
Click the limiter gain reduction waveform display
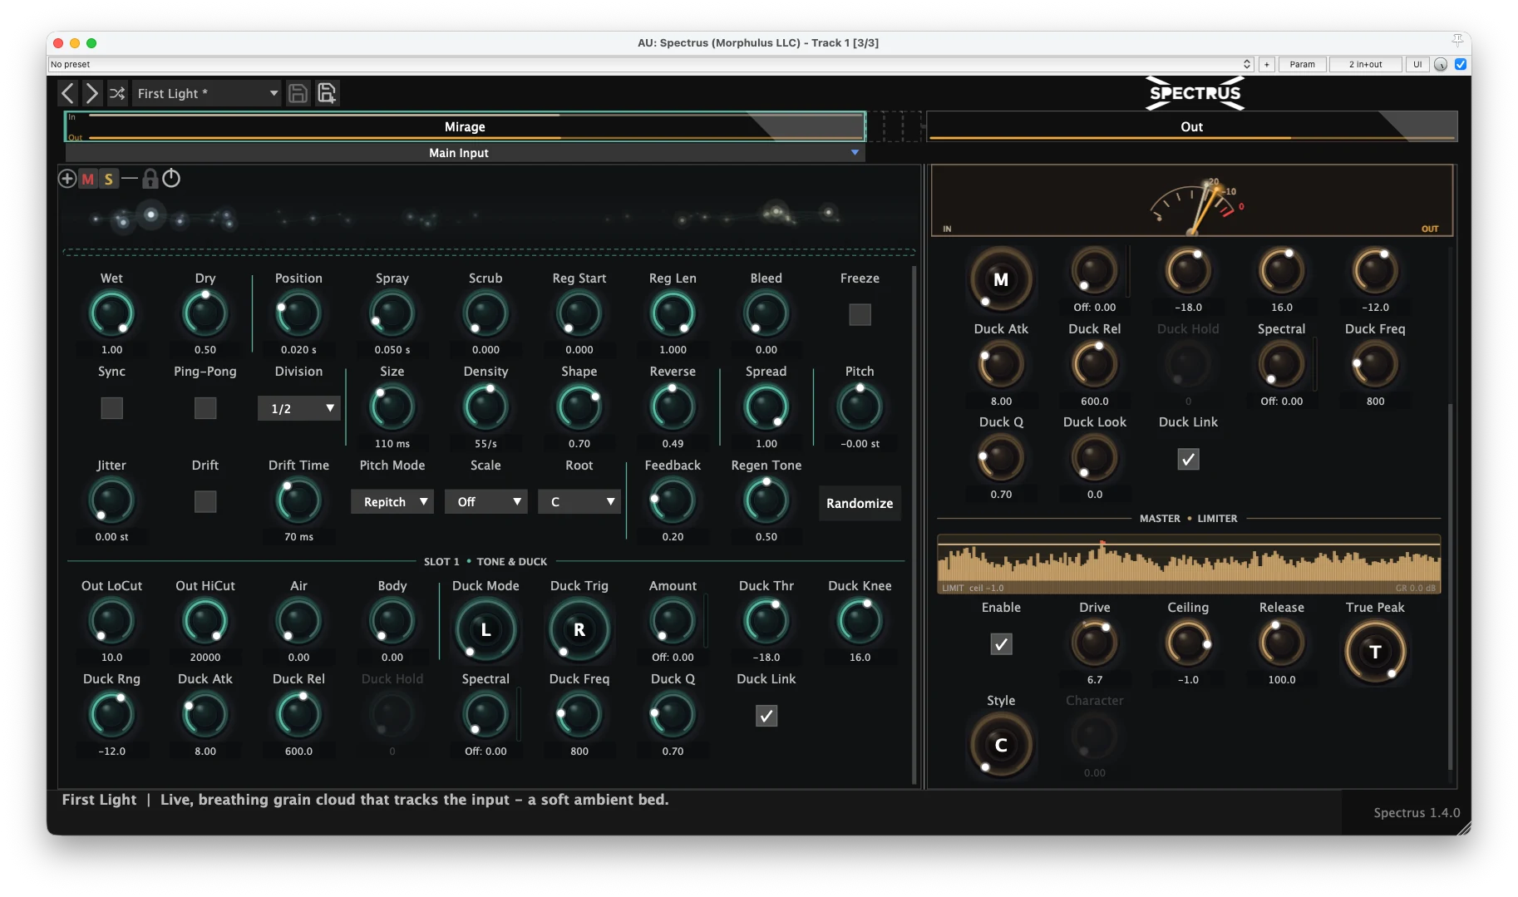click(1189, 564)
